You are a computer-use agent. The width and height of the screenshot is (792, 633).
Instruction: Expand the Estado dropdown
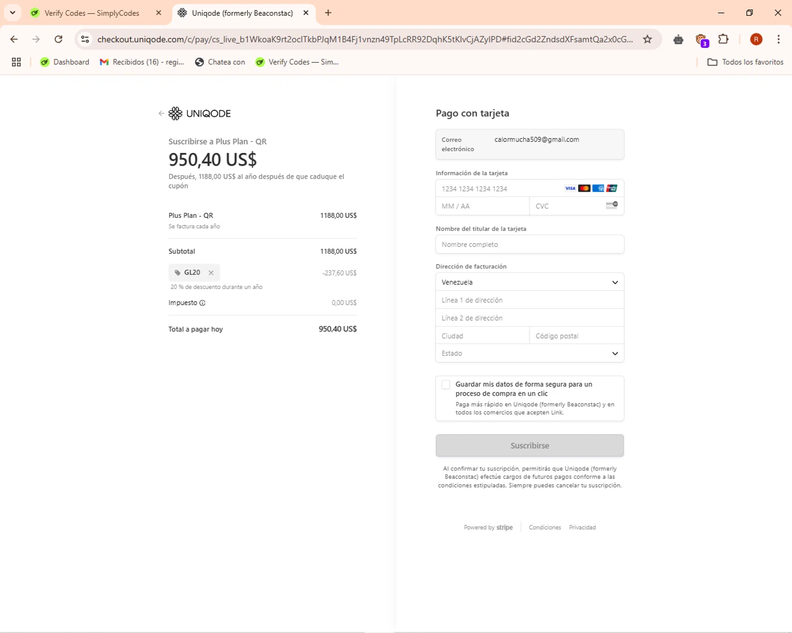530,353
